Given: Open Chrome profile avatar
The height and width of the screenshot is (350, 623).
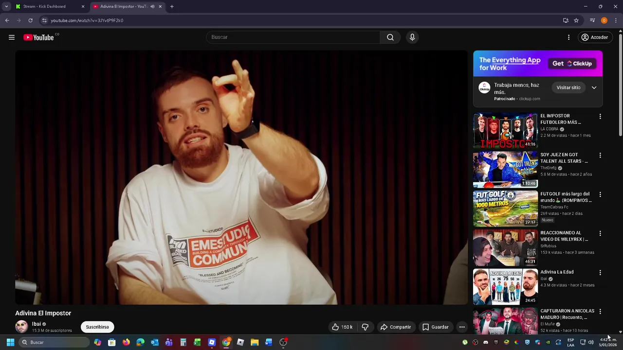Looking at the screenshot, I should coord(604,20).
